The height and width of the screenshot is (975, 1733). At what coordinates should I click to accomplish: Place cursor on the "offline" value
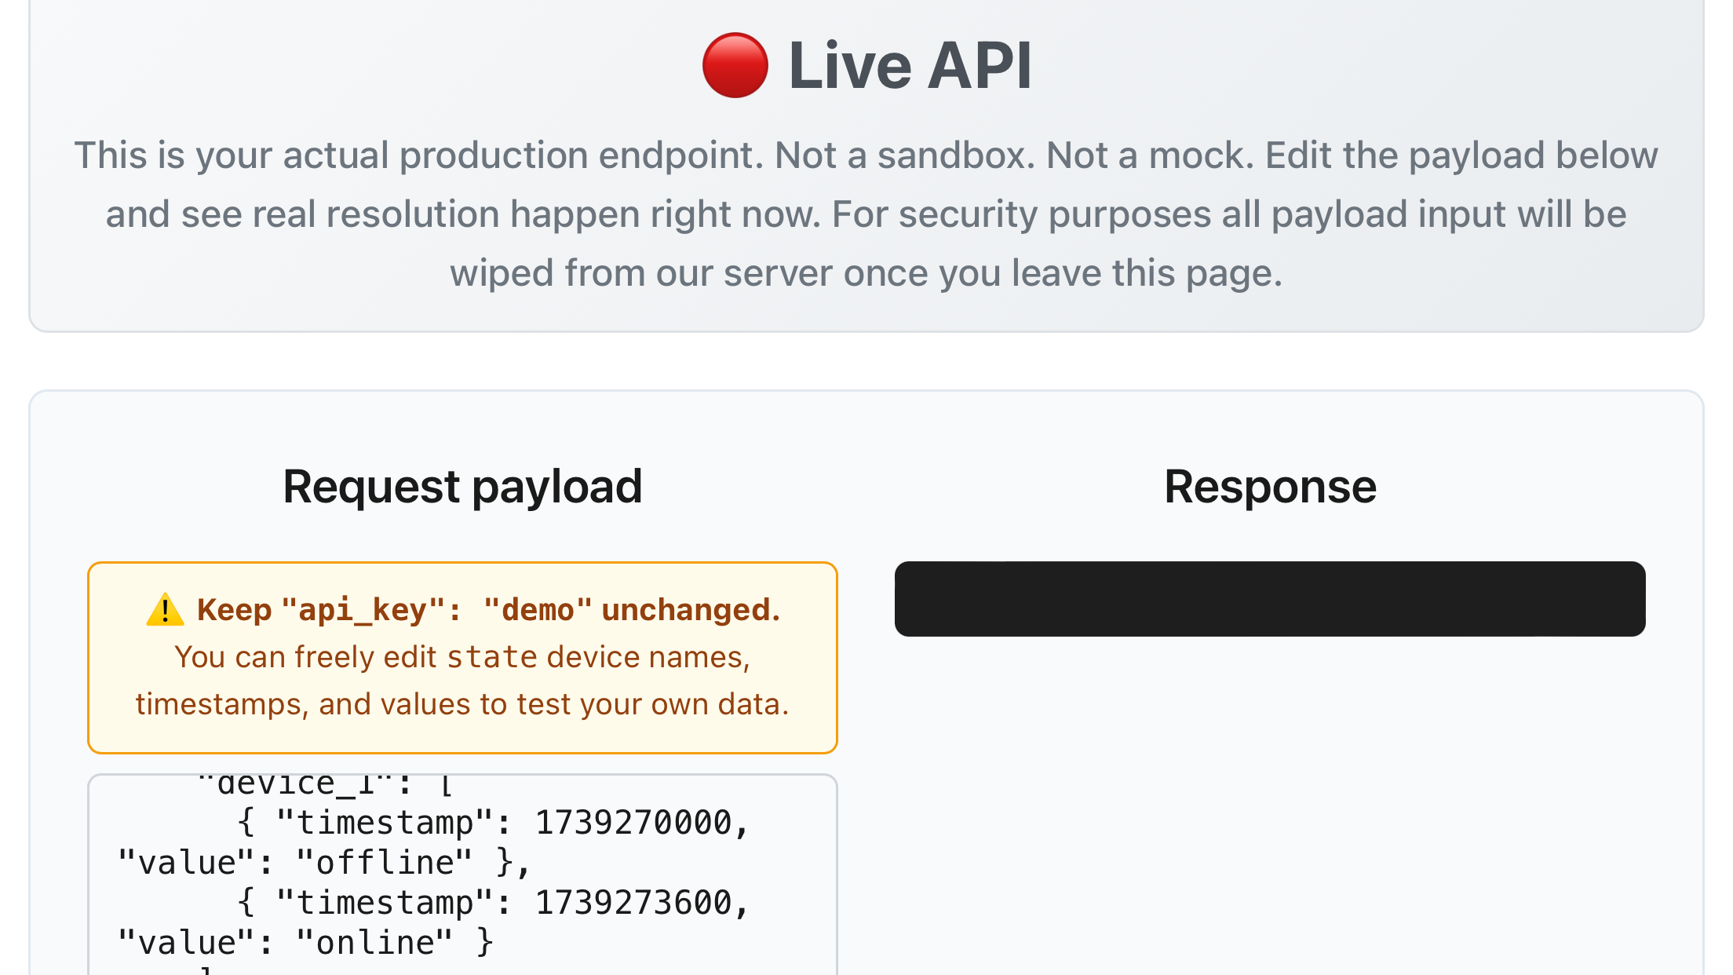coord(385,863)
